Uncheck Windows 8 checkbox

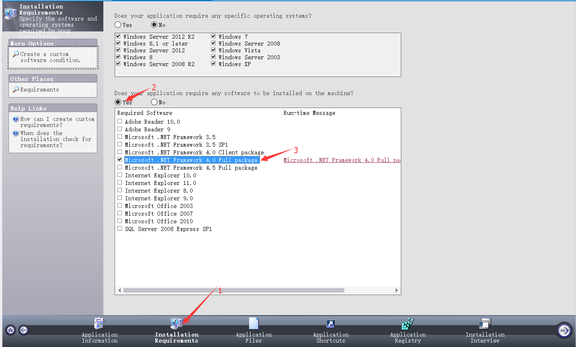tap(118, 57)
